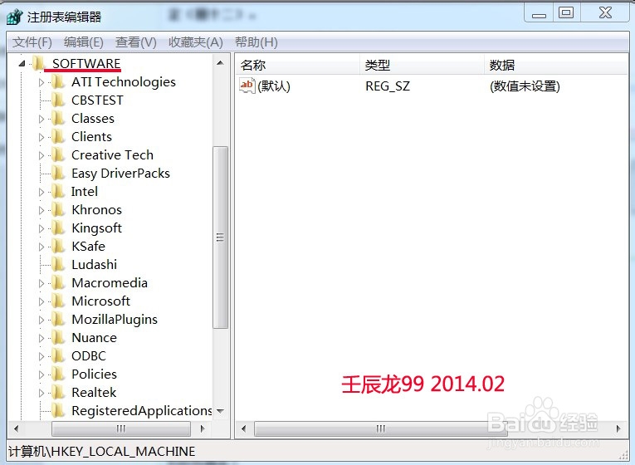The height and width of the screenshot is (465, 635).
Task: Sort by the 类型 column header
Action: pos(422,65)
